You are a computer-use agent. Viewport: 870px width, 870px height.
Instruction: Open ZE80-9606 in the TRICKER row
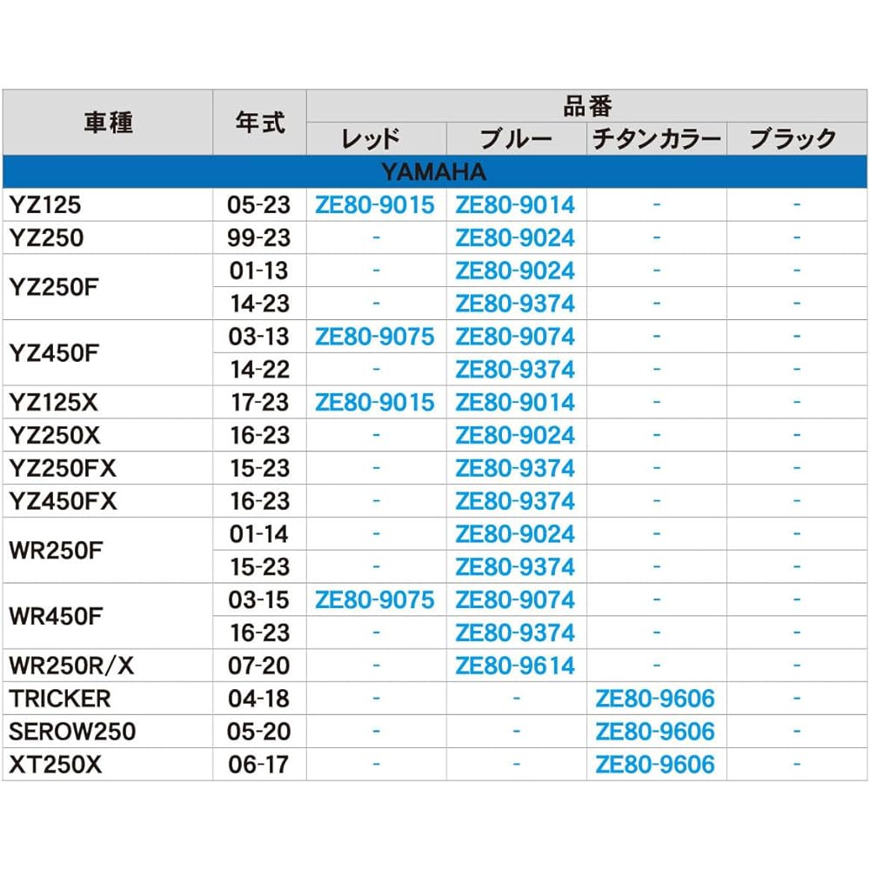tap(655, 698)
